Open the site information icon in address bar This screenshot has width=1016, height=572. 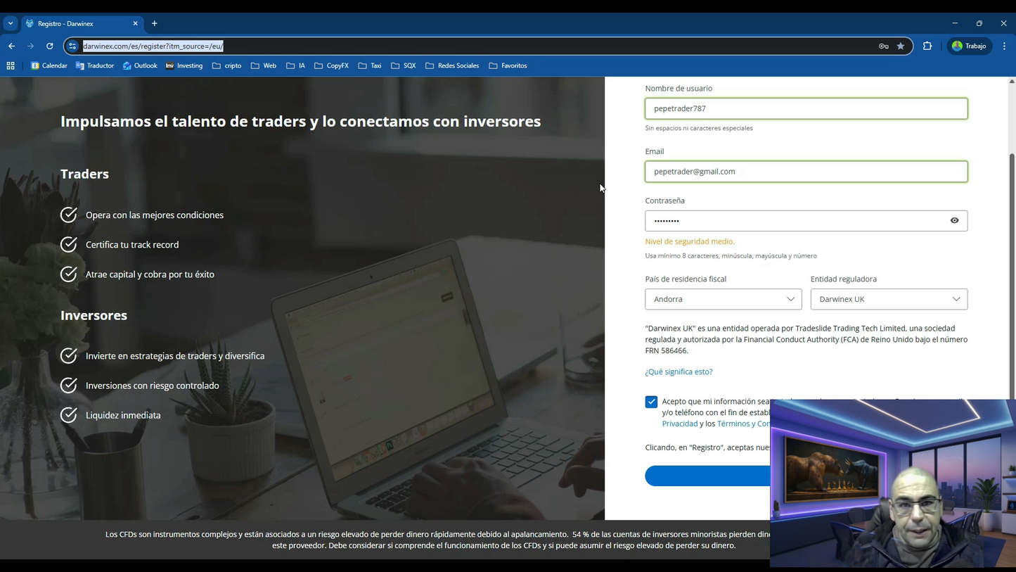(72, 46)
